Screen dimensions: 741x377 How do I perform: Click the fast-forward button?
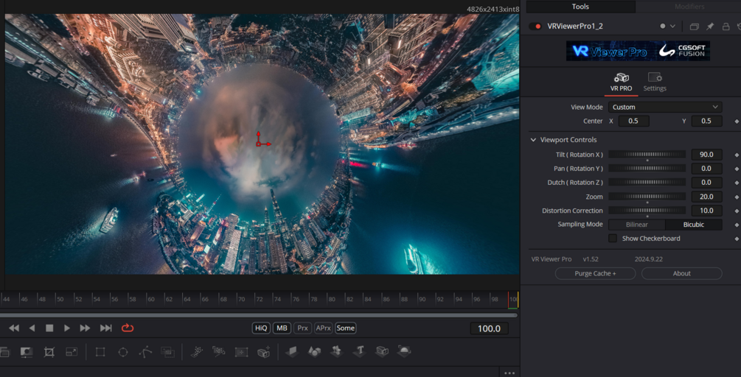[x=85, y=328]
